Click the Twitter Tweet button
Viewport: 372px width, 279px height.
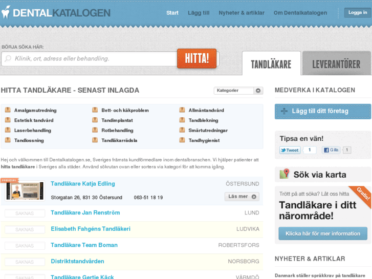290,150
